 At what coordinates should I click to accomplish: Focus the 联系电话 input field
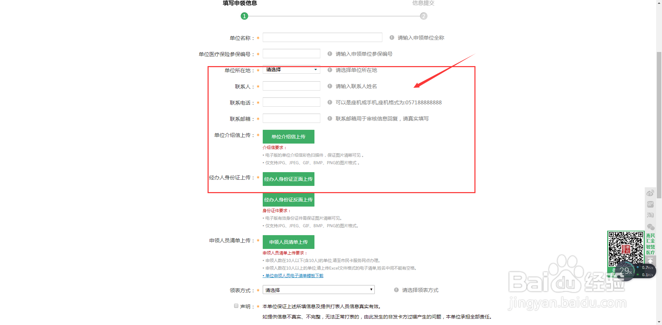tap(291, 102)
